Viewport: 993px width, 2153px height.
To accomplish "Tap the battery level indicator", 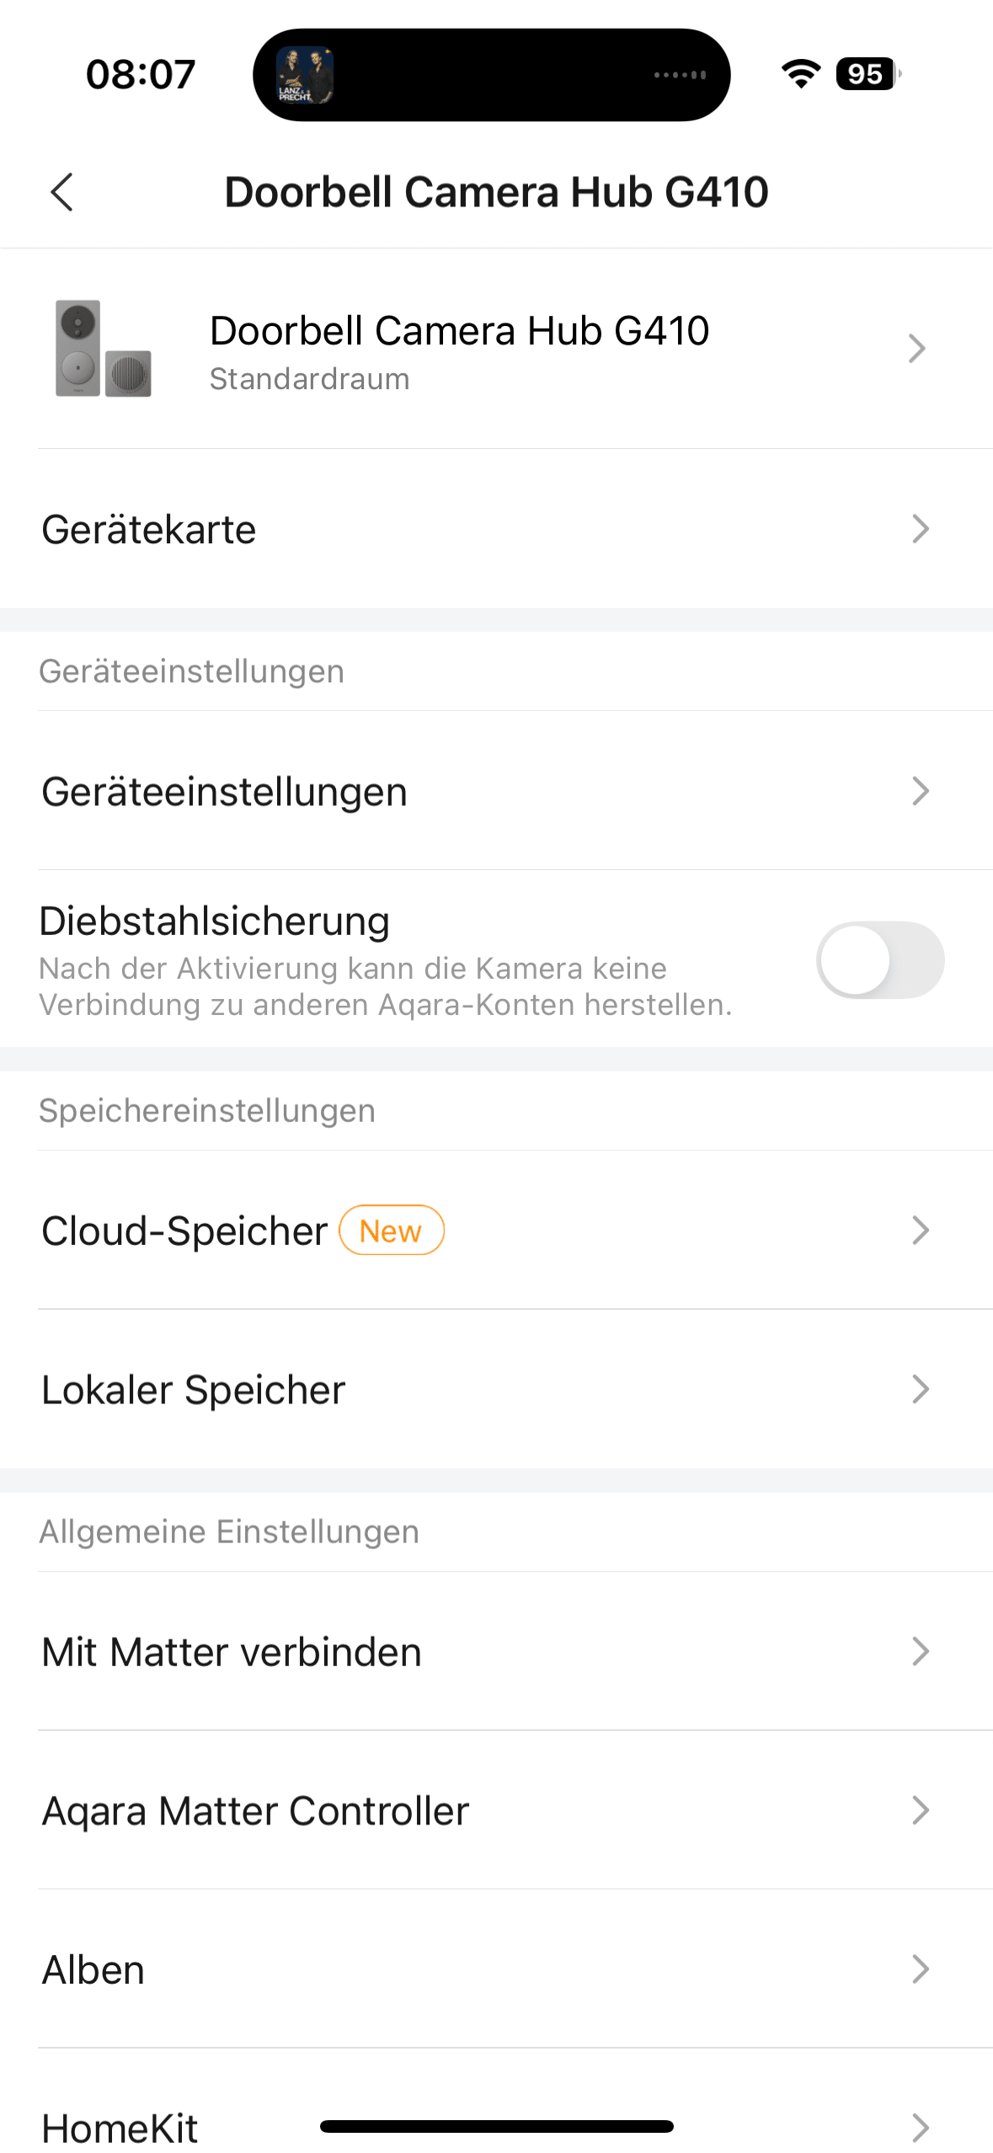I will coord(868,74).
